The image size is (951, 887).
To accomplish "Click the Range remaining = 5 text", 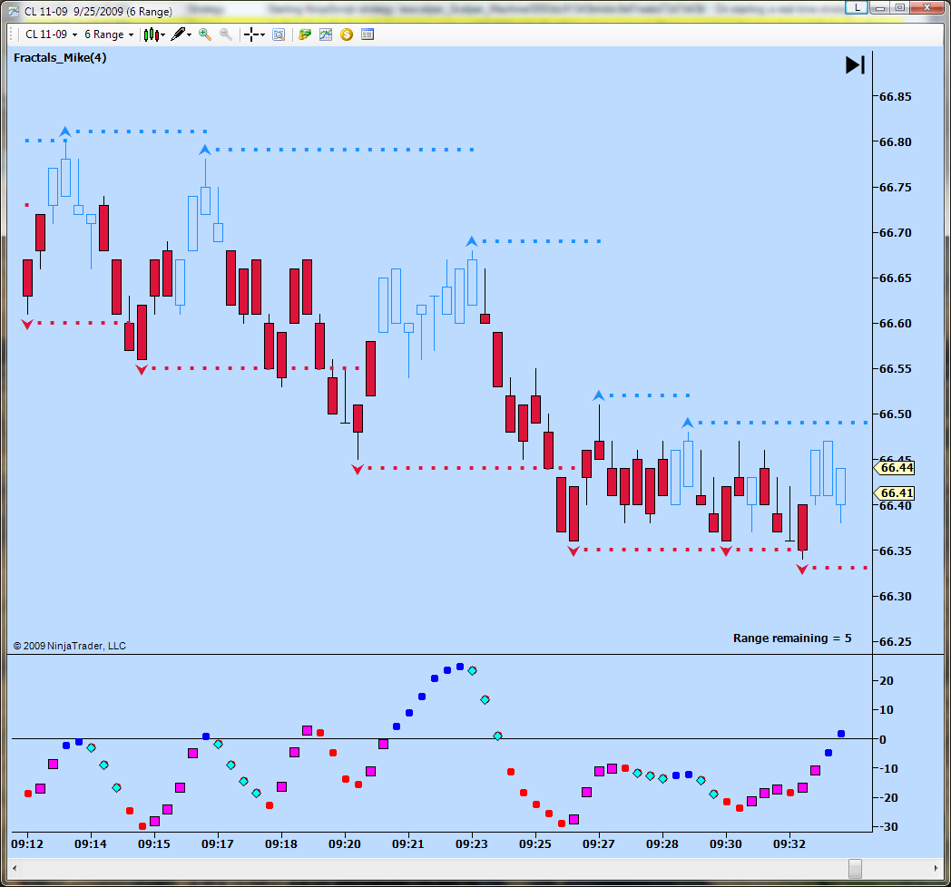I will (x=792, y=638).
